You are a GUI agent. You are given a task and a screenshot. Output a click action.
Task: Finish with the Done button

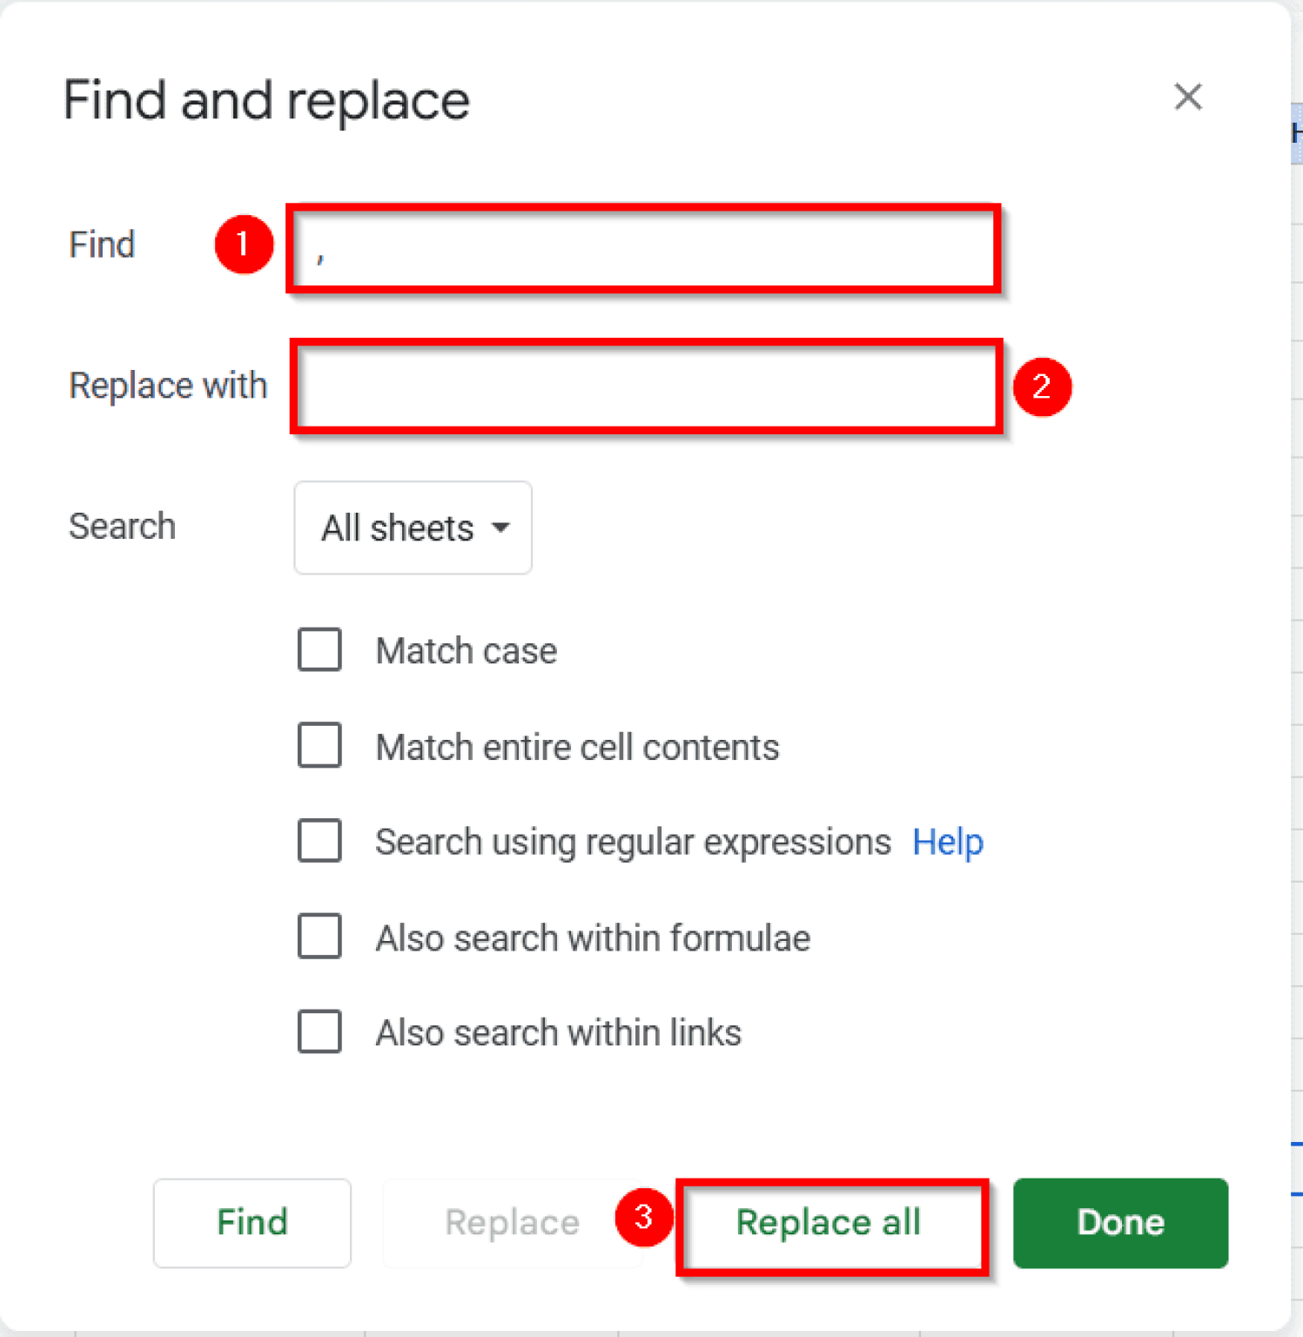point(1119,1222)
